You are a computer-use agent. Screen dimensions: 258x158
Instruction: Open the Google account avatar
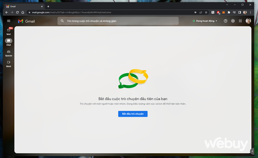pos(248,21)
